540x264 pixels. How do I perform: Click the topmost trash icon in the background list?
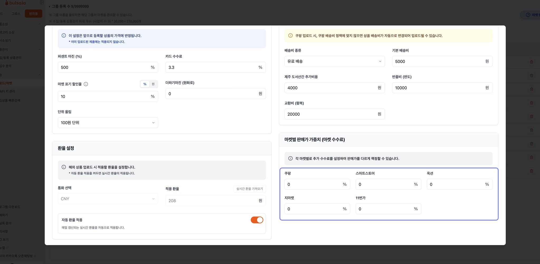coord(532,62)
